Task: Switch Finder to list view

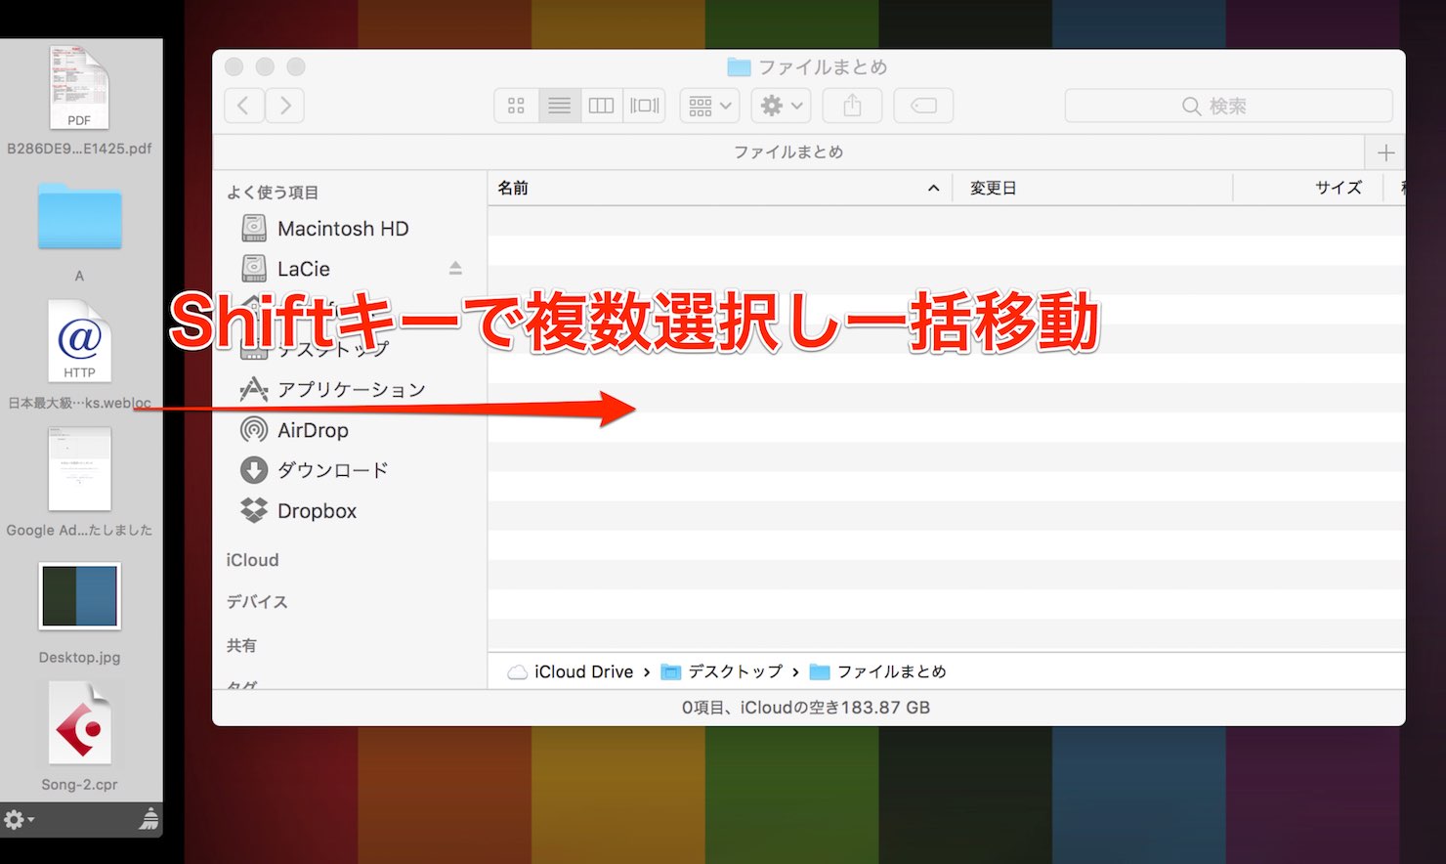Action: (560, 106)
